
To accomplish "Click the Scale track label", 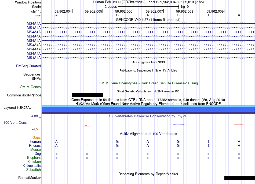I will [36, 7].
